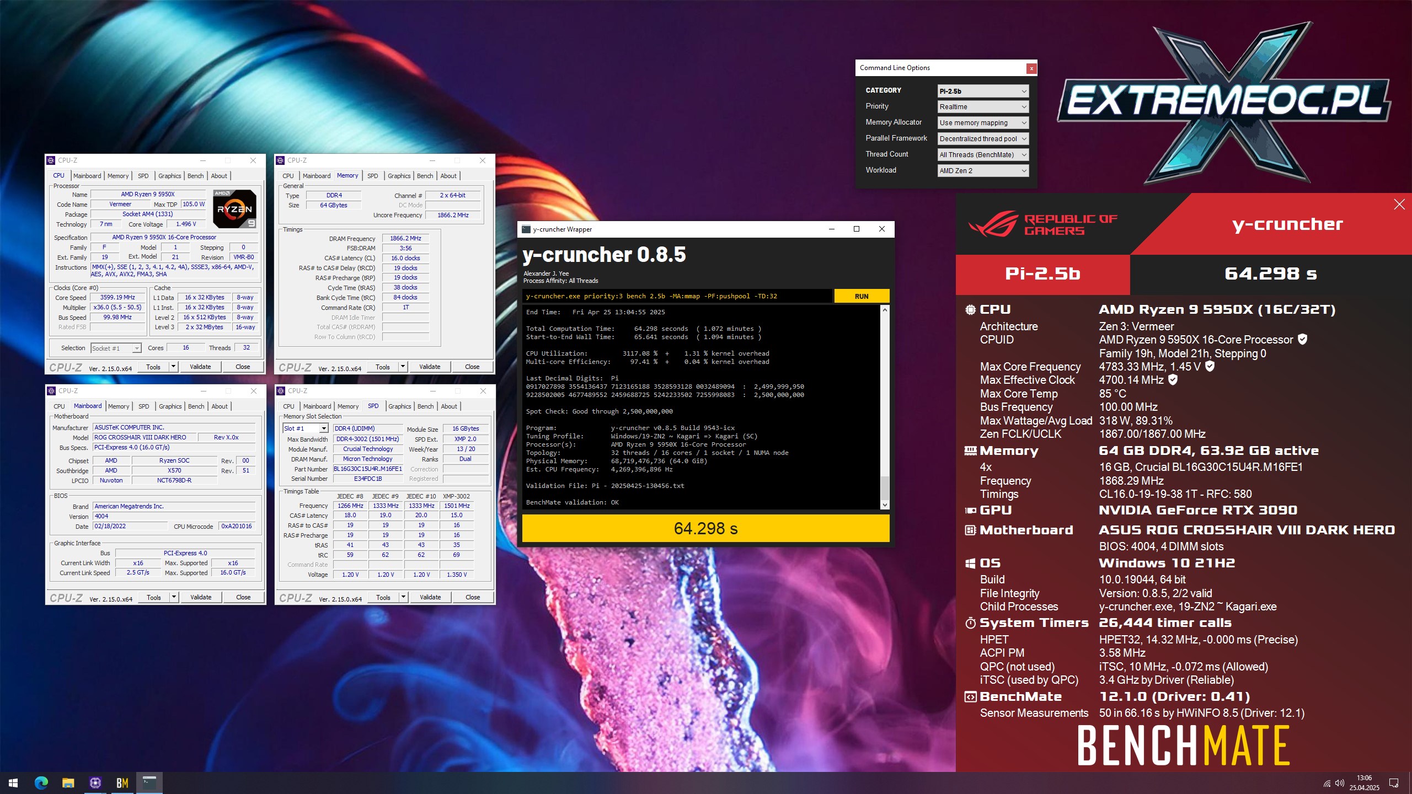Open the Windows Start menu
This screenshot has height=794, width=1412.
click(x=13, y=782)
